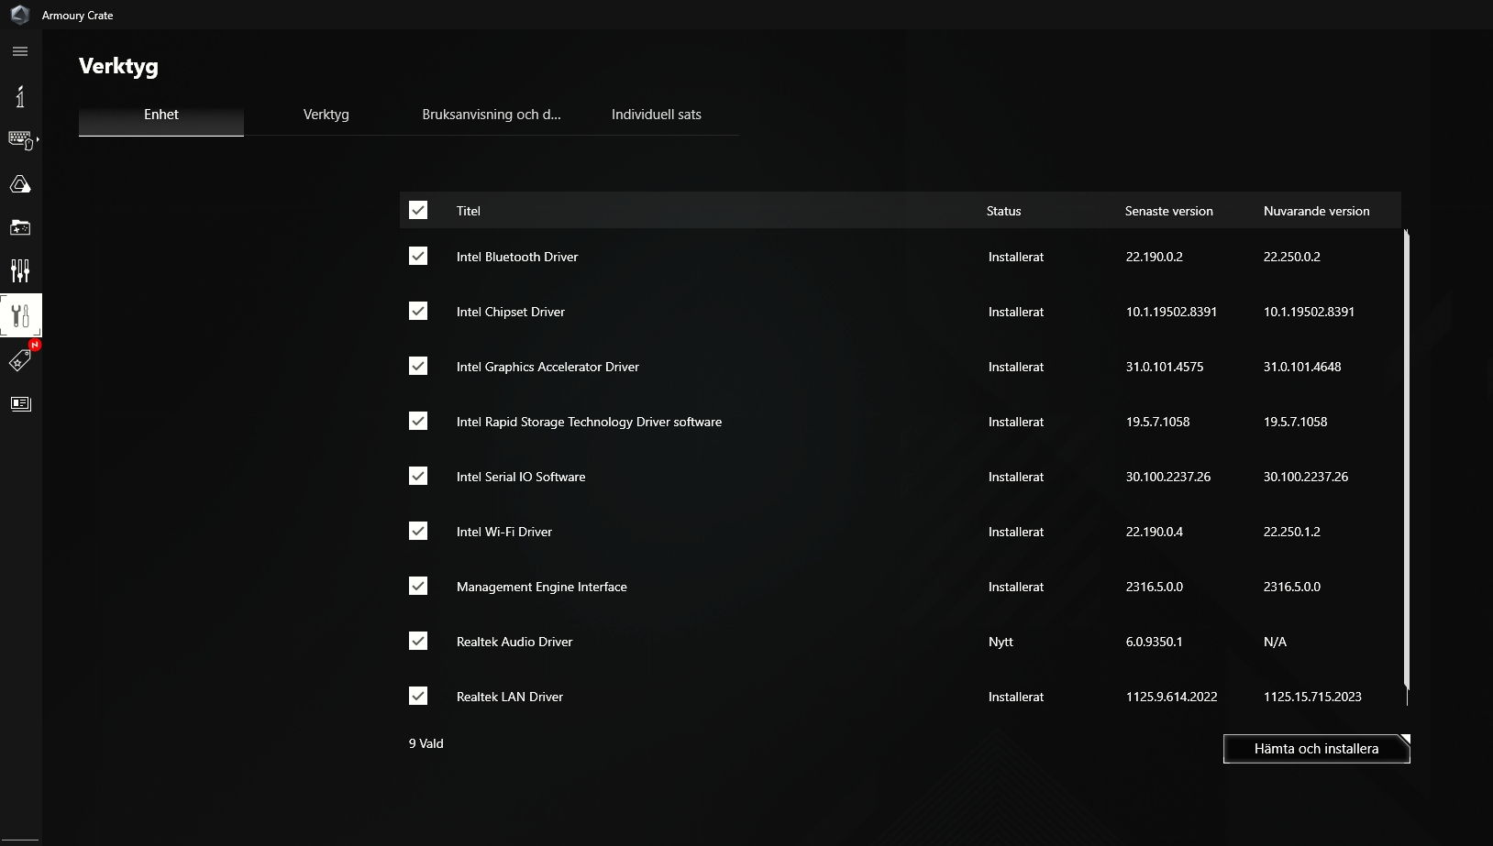Select the Tools wrench sidebar icon
Screen dimensions: 1493x846
pos(20,316)
